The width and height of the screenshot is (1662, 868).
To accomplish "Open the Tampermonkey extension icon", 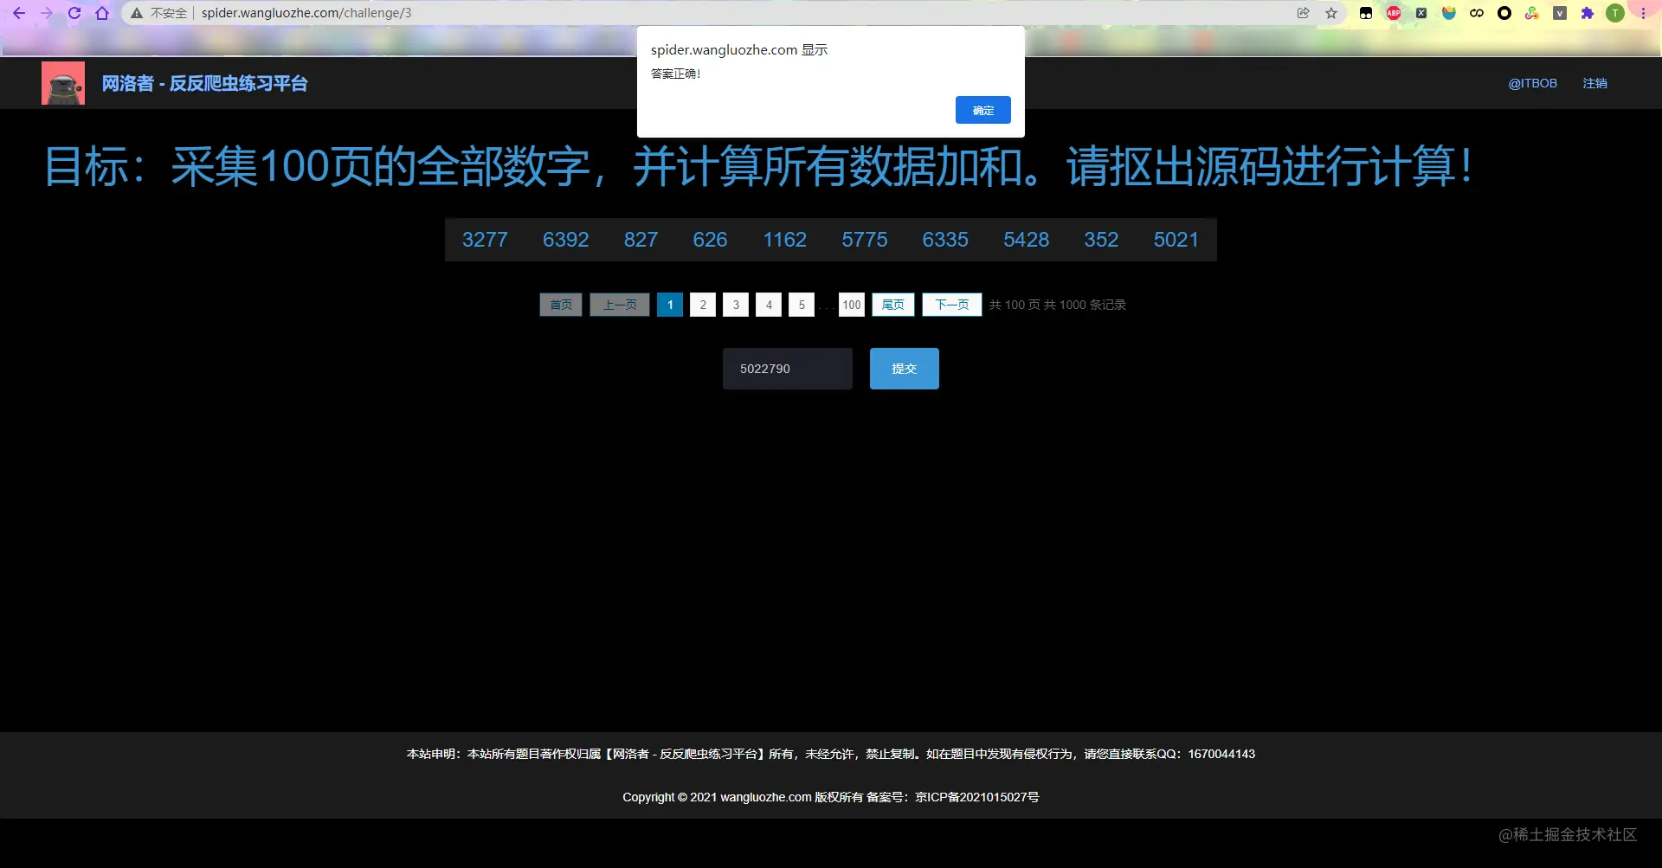I will 1366,13.
